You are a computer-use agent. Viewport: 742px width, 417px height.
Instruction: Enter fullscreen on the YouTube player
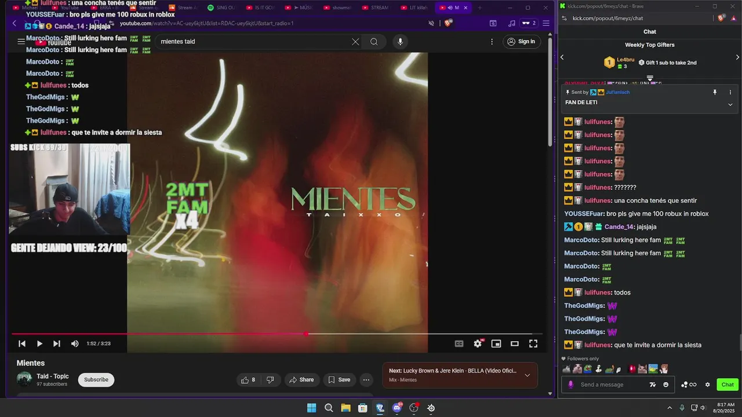[x=533, y=343]
